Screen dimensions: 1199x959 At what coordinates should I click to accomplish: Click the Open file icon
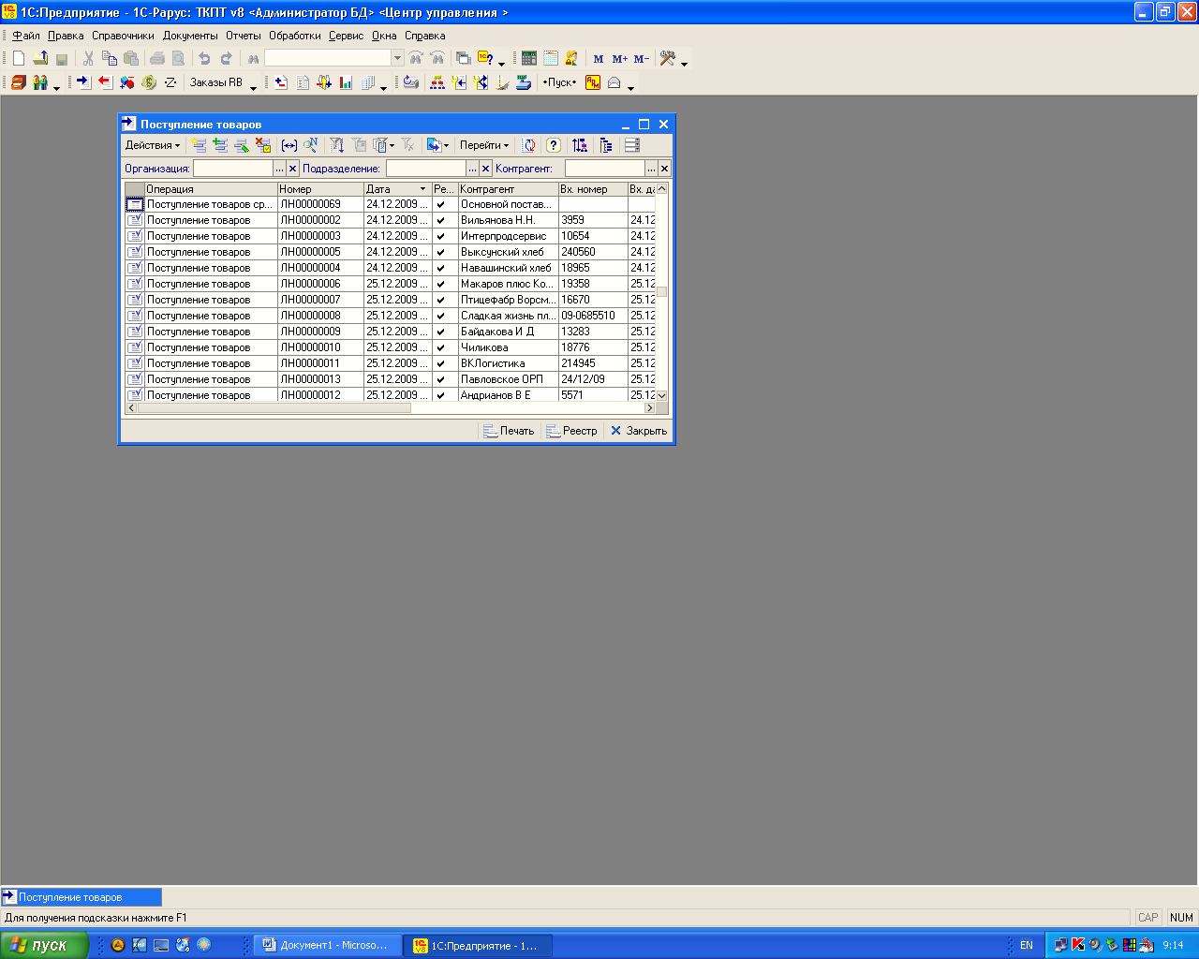tap(40, 58)
